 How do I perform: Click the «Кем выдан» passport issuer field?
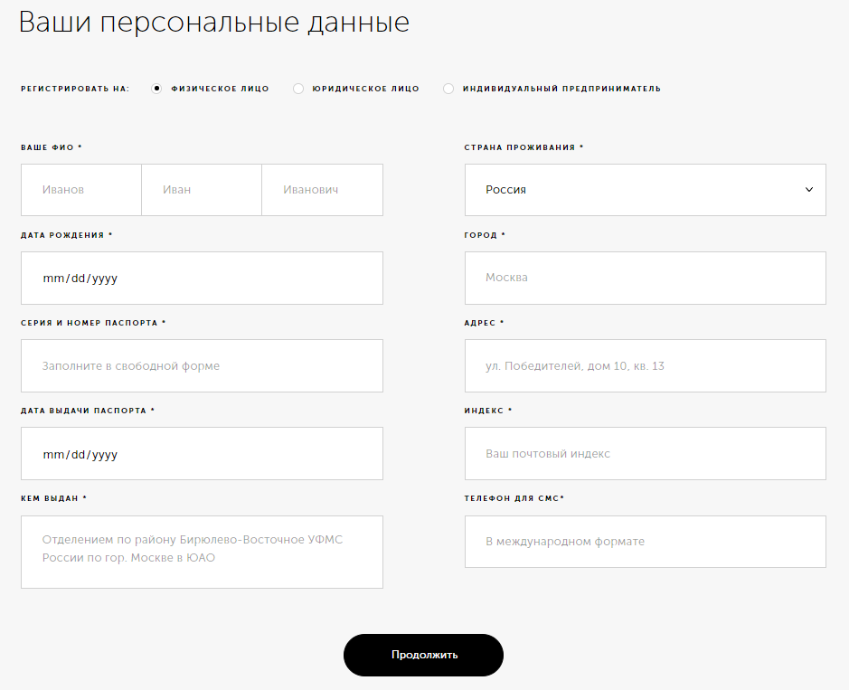coord(202,552)
